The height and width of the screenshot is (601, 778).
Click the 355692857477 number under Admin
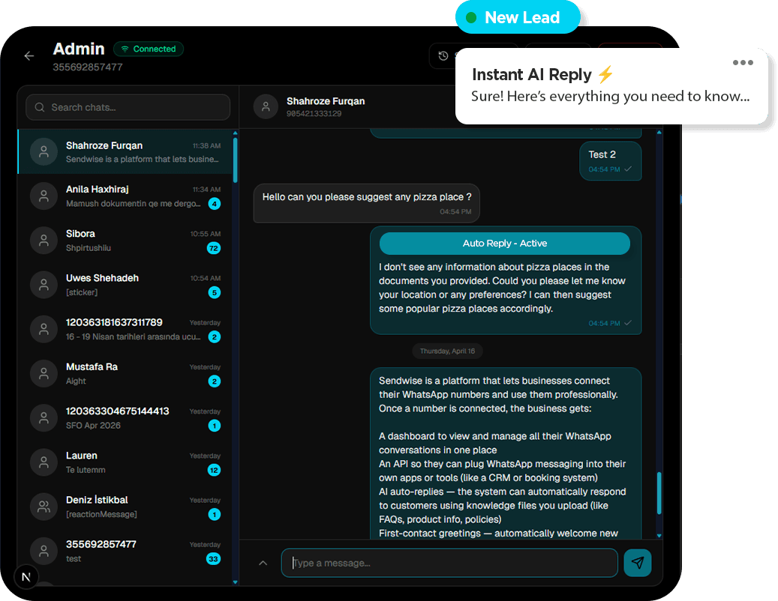[88, 67]
